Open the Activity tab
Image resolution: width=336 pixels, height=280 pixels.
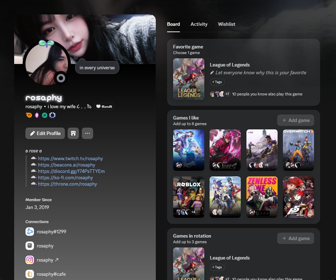tap(199, 24)
